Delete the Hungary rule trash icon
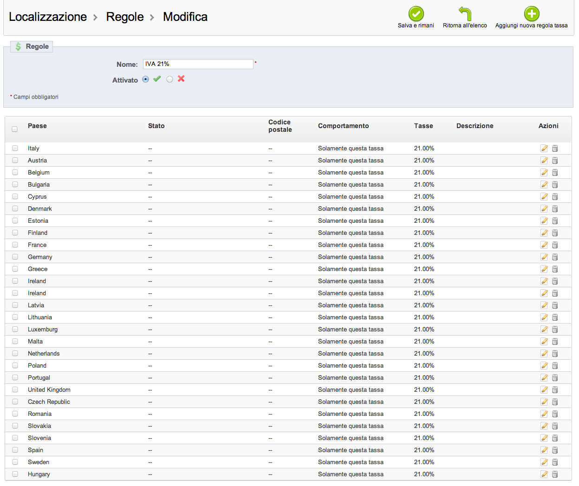This screenshot has height=486, width=579. (x=555, y=474)
